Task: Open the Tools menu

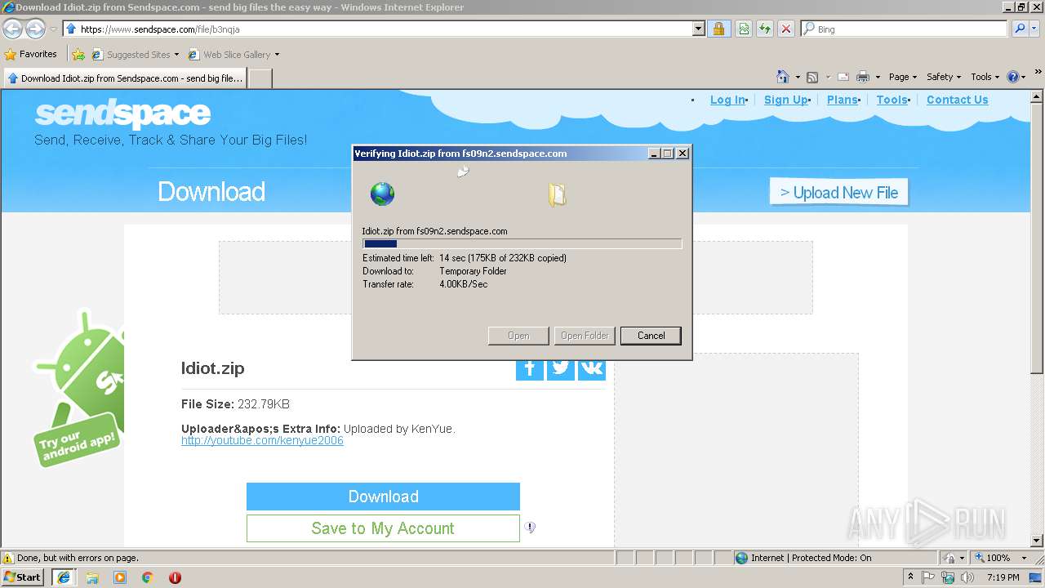Action: (985, 77)
